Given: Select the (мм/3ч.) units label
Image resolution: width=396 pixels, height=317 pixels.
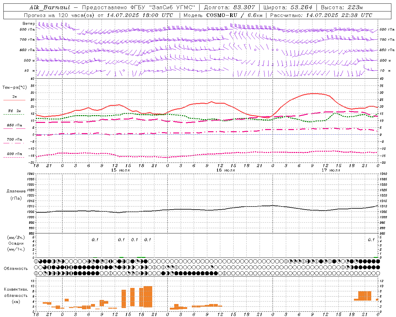Looking at the screenshot, I should [x=16, y=237].
